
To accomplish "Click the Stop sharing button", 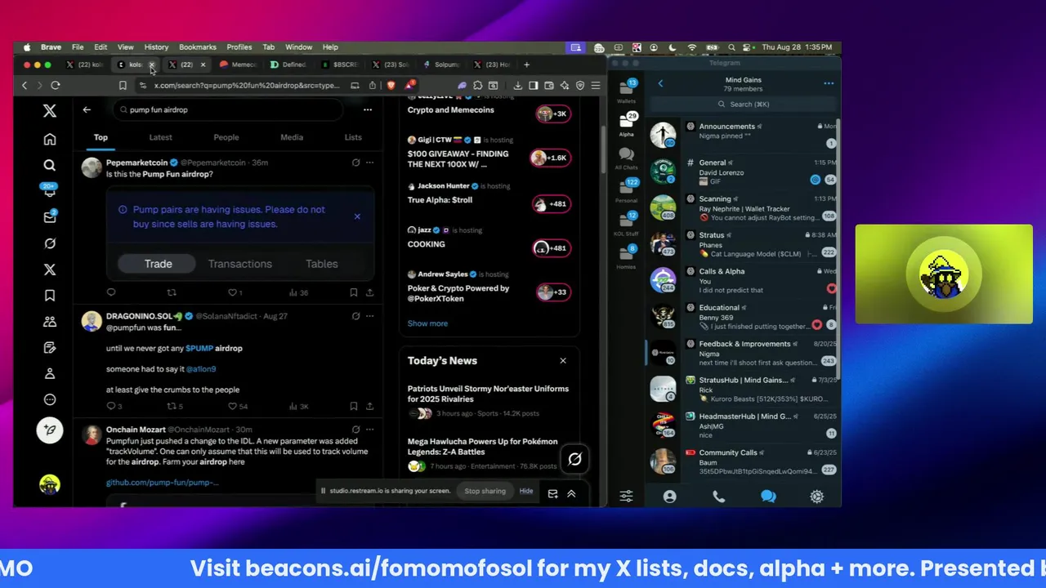I will coord(485,491).
